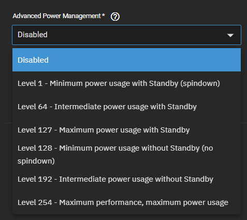Open the Advanced Power Management help tooltip

click(x=115, y=17)
